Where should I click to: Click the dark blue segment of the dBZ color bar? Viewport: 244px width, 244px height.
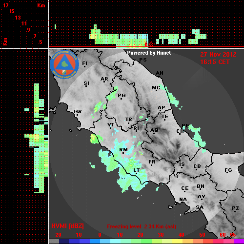click(x=64, y=242)
